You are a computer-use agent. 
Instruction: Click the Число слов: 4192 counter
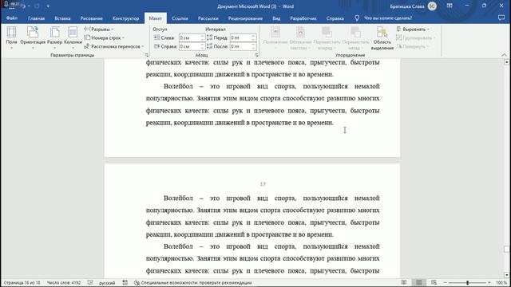tap(64, 283)
